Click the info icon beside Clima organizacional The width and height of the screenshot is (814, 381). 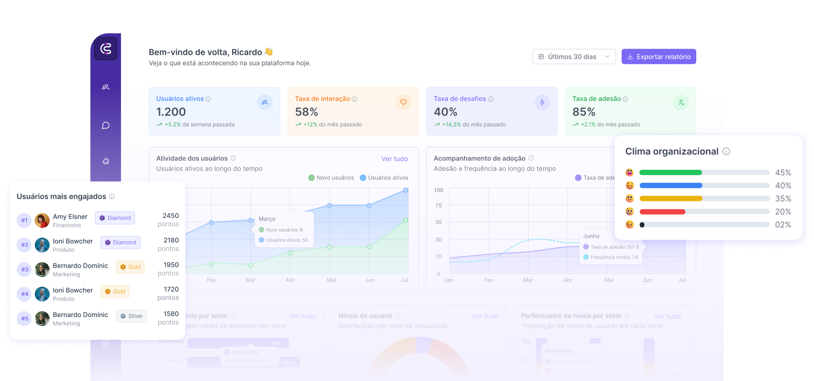point(726,151)
